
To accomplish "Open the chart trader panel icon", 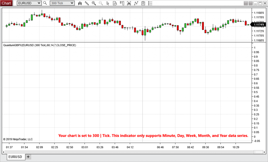I will (x=122, y=3).
